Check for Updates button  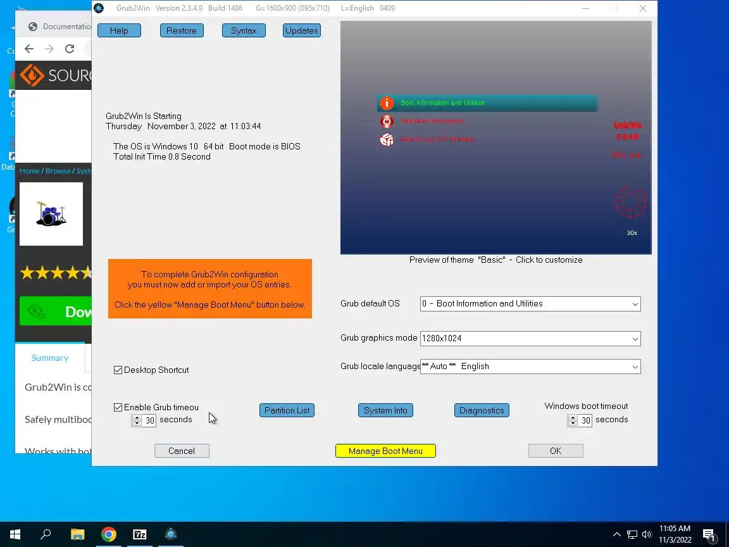pyautogui.click(x=302, y=30)
